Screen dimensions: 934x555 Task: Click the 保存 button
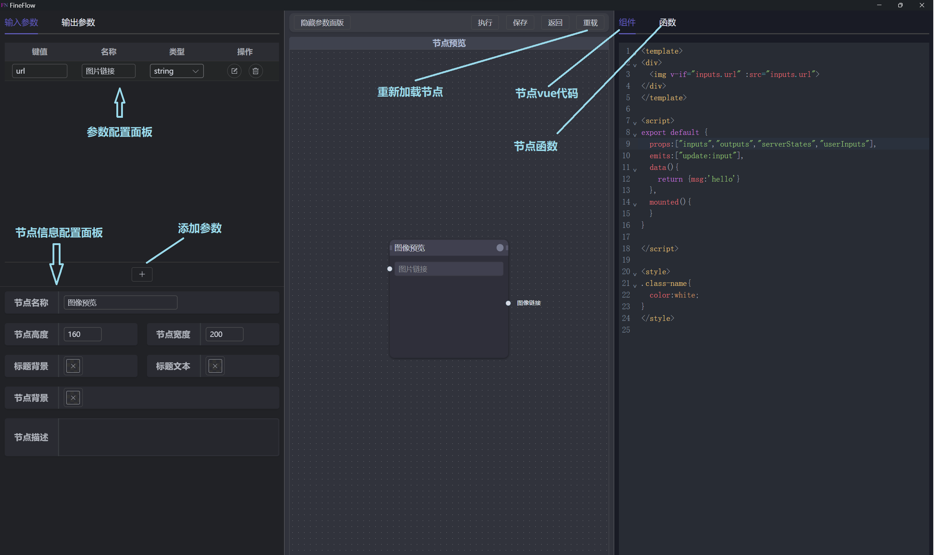[520, 23]
